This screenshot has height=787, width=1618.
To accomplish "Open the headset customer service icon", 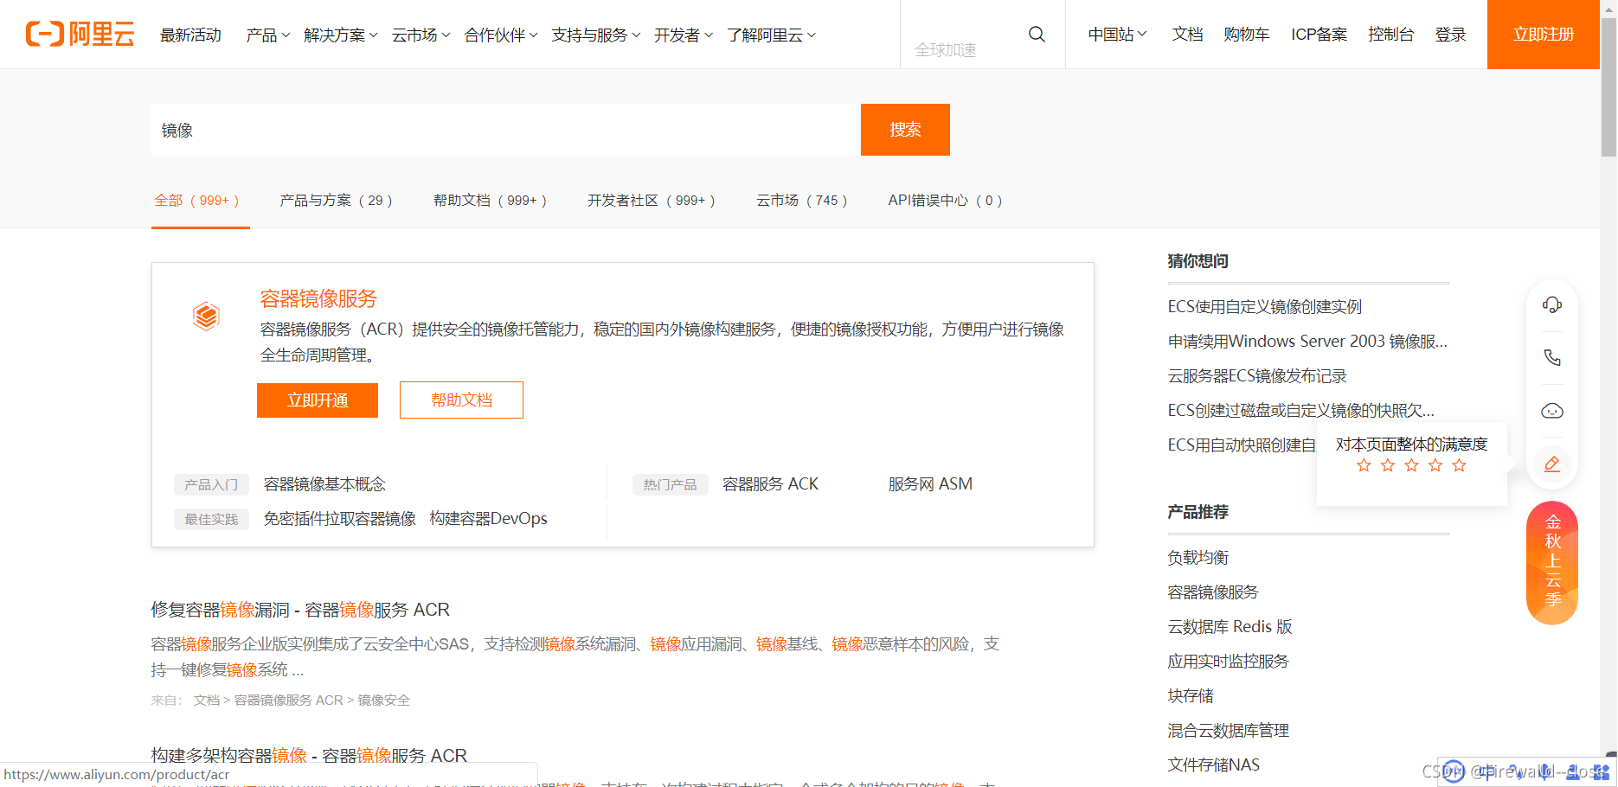I will pyautogui.click(x=1552, y=304).
